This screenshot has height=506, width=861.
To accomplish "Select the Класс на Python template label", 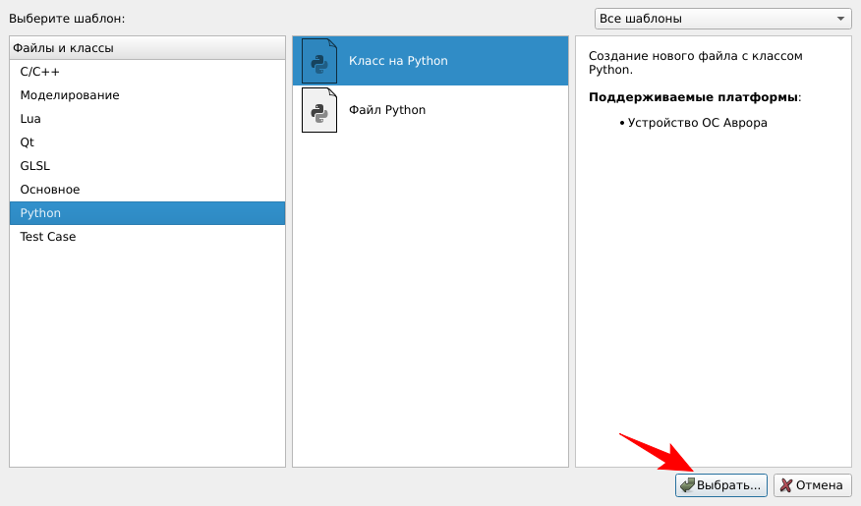I will point(398,61).
